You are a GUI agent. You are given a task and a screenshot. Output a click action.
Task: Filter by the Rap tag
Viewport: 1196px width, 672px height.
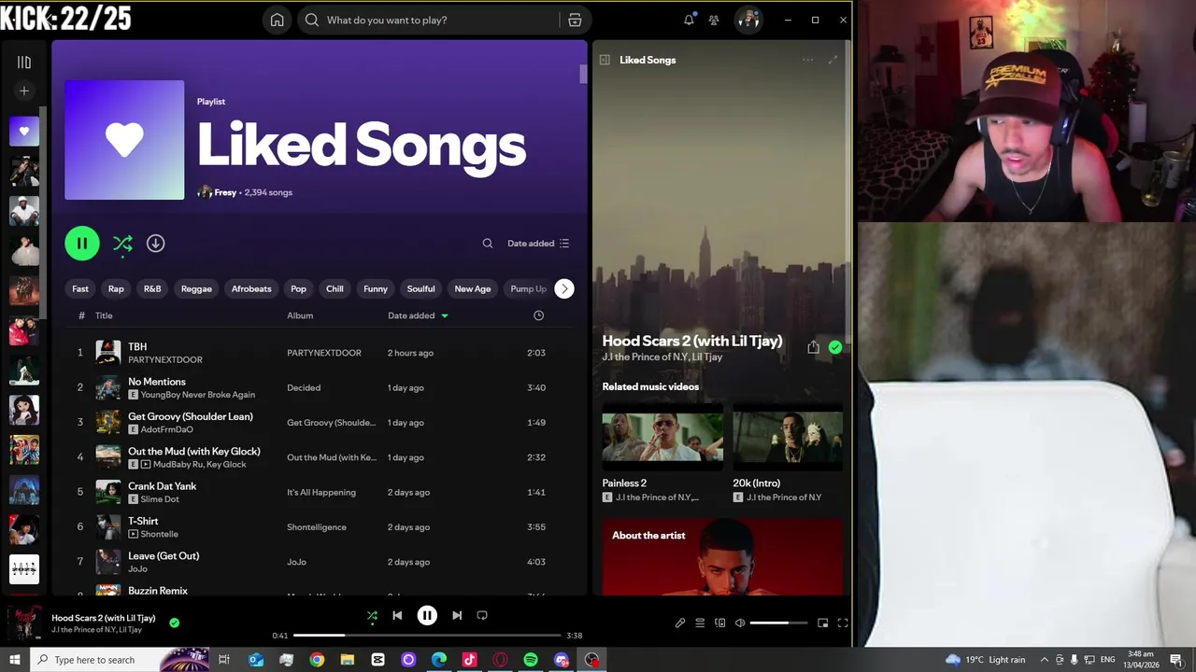click(x=116, y=288)
